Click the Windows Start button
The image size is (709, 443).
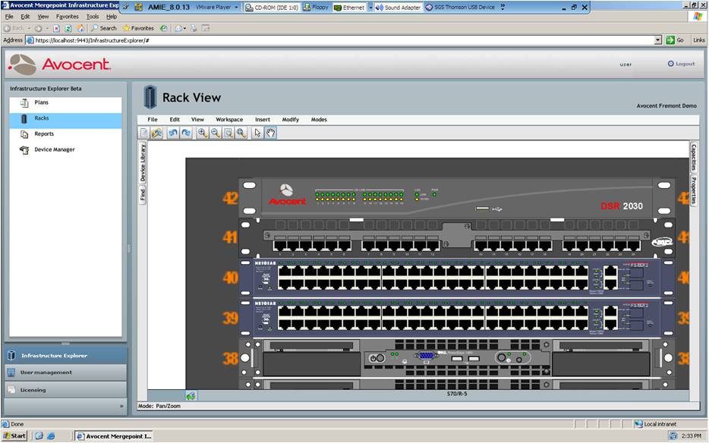pyautogui.click(x=14, y=436)
